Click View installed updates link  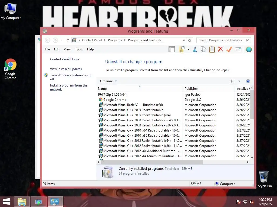(66, 69)
